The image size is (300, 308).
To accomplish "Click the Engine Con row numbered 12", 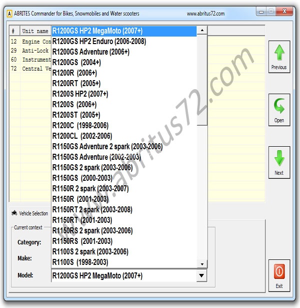I will pos(30,42).
